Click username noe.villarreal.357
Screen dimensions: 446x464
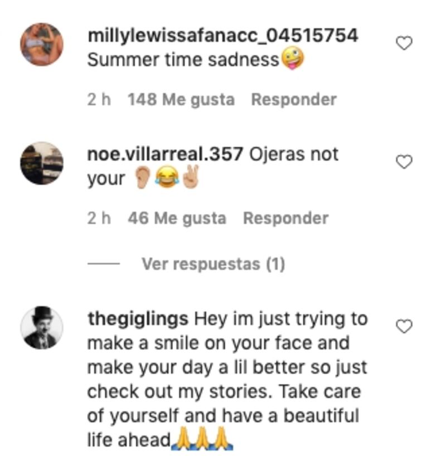click(x=165, y=154)
